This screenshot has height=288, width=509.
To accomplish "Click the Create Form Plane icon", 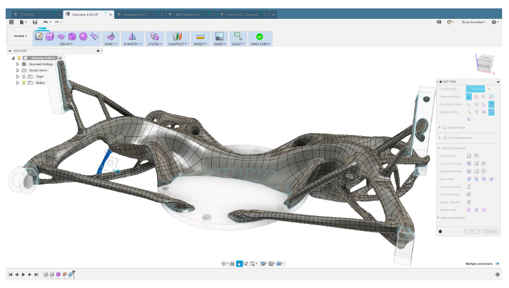I will click(61, 36).
